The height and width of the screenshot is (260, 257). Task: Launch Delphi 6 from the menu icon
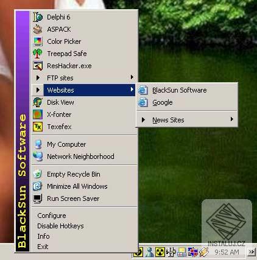[38, 17]
